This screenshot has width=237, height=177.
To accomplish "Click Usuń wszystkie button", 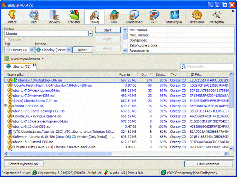I will click(x=208, y=164).
